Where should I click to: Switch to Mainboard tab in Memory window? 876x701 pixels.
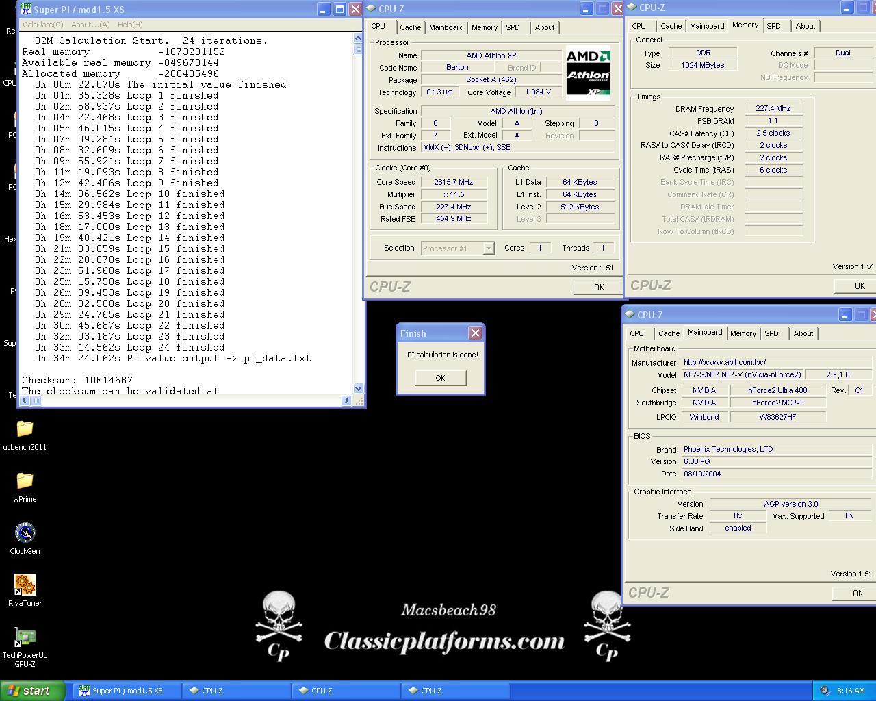(x=707, y=26)
